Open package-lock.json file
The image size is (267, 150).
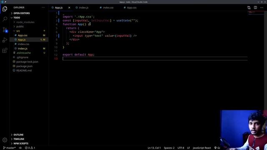click(27, 62)
